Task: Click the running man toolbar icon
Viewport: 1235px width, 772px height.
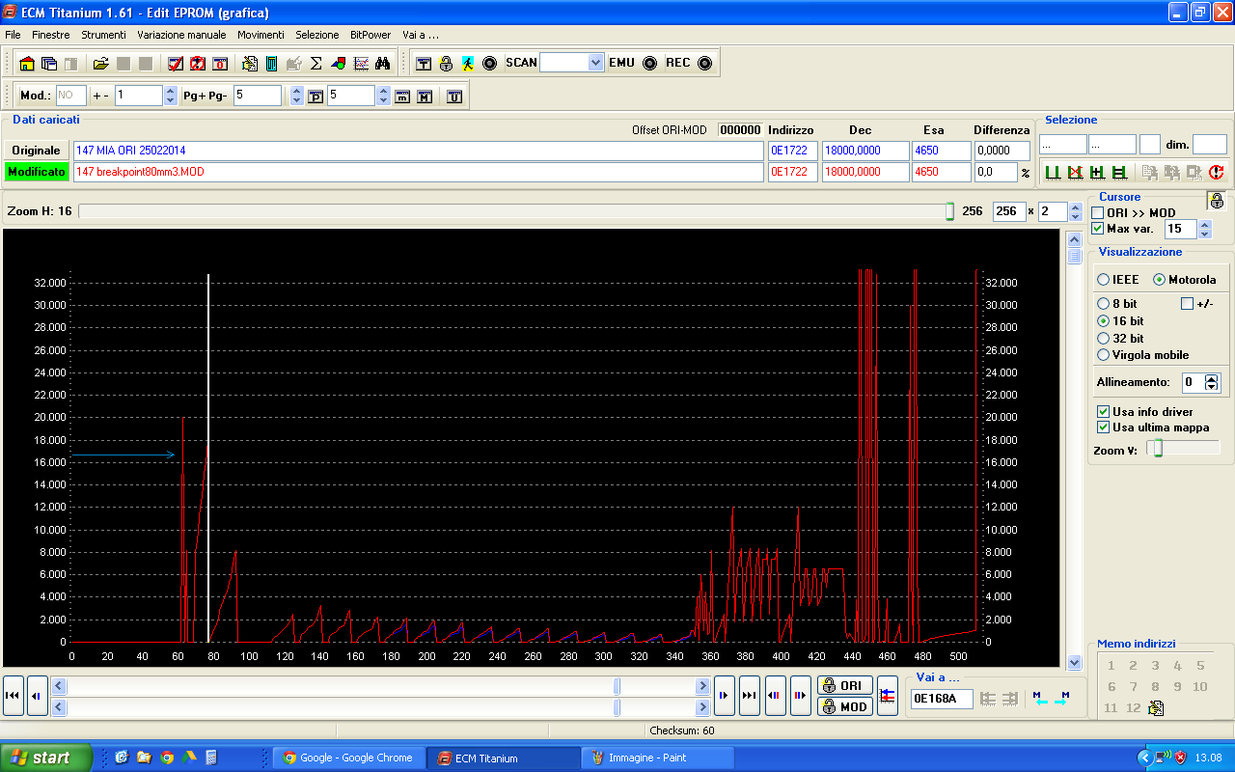Action: [468, 64]
